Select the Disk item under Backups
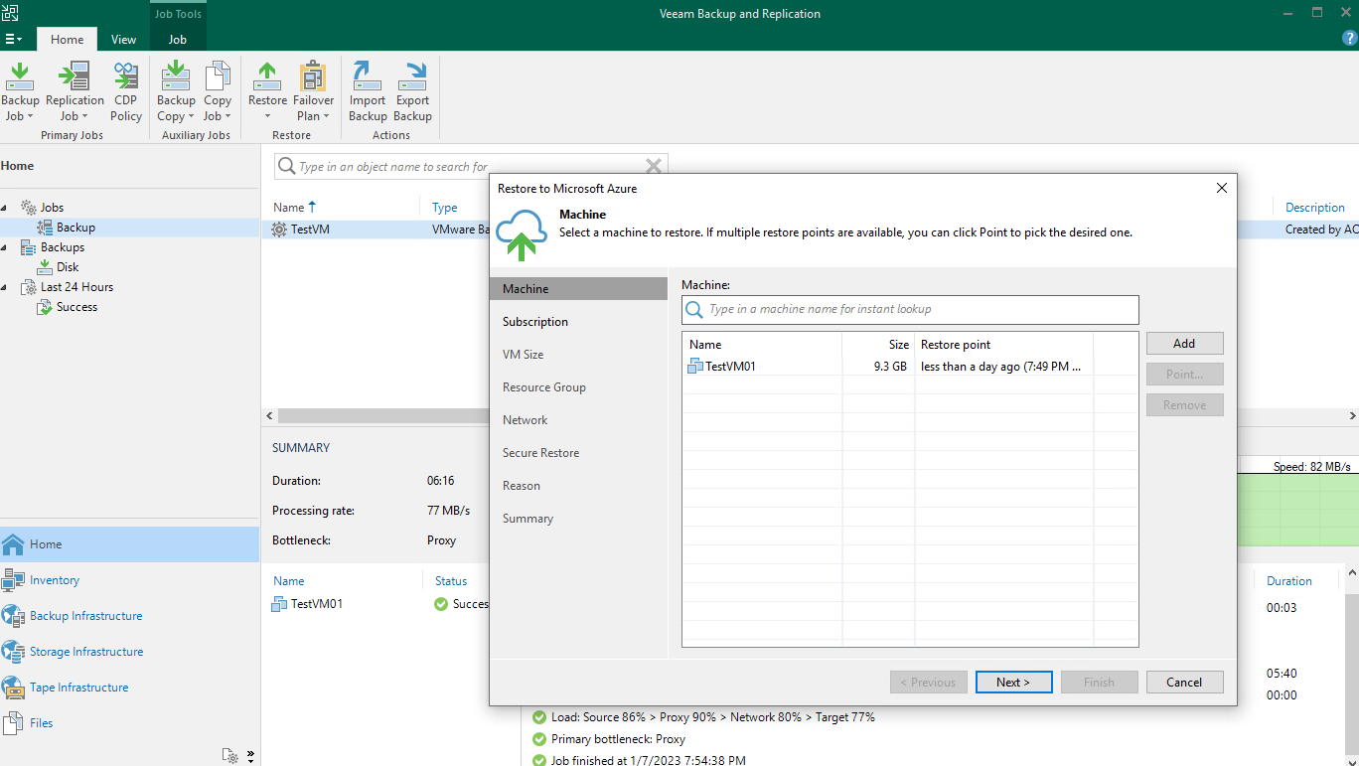The image size is (1359, 766). tap(68, 267)
